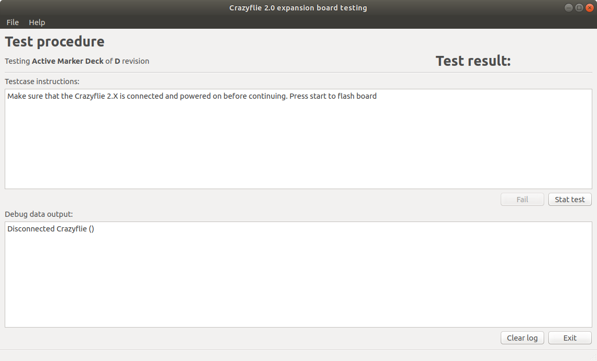Click the greyed-out Fail button
The width and height of the screenshot is (597, 361).
522,200
